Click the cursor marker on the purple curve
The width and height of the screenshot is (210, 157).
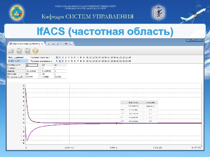(x=116, y=123)
